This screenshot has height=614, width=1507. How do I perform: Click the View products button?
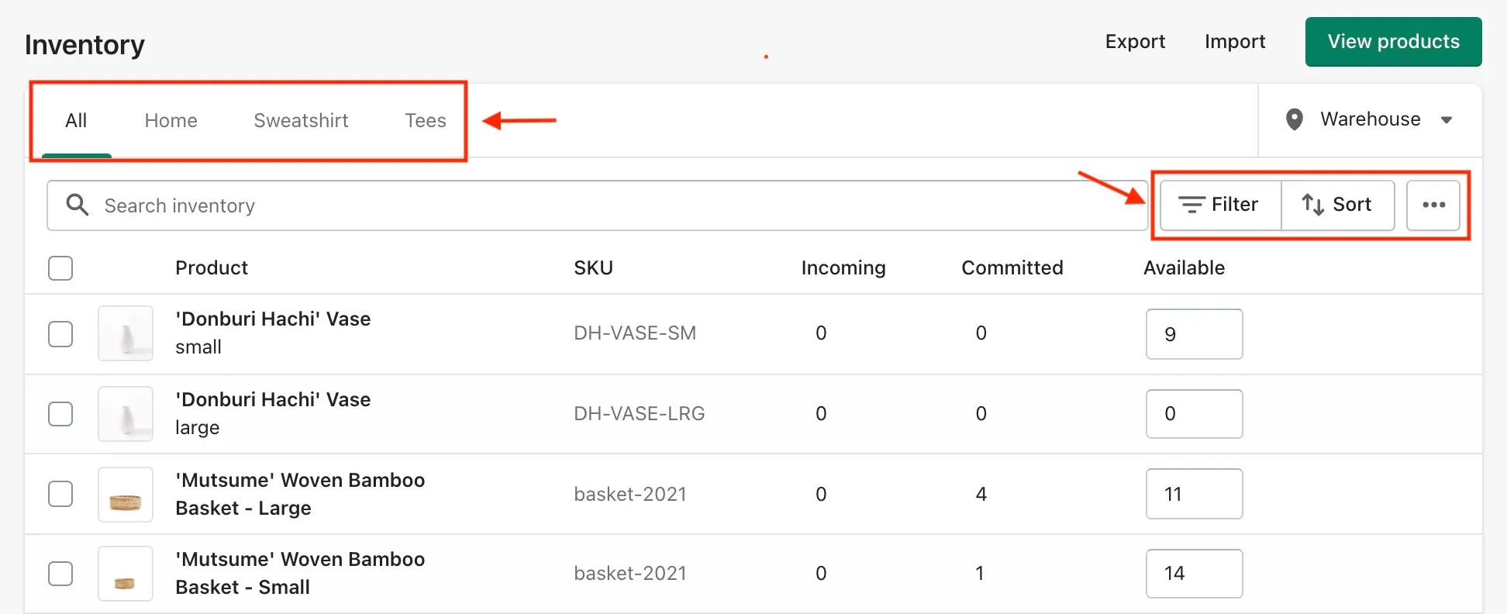pyautogui.click(x=1393, y=42)
